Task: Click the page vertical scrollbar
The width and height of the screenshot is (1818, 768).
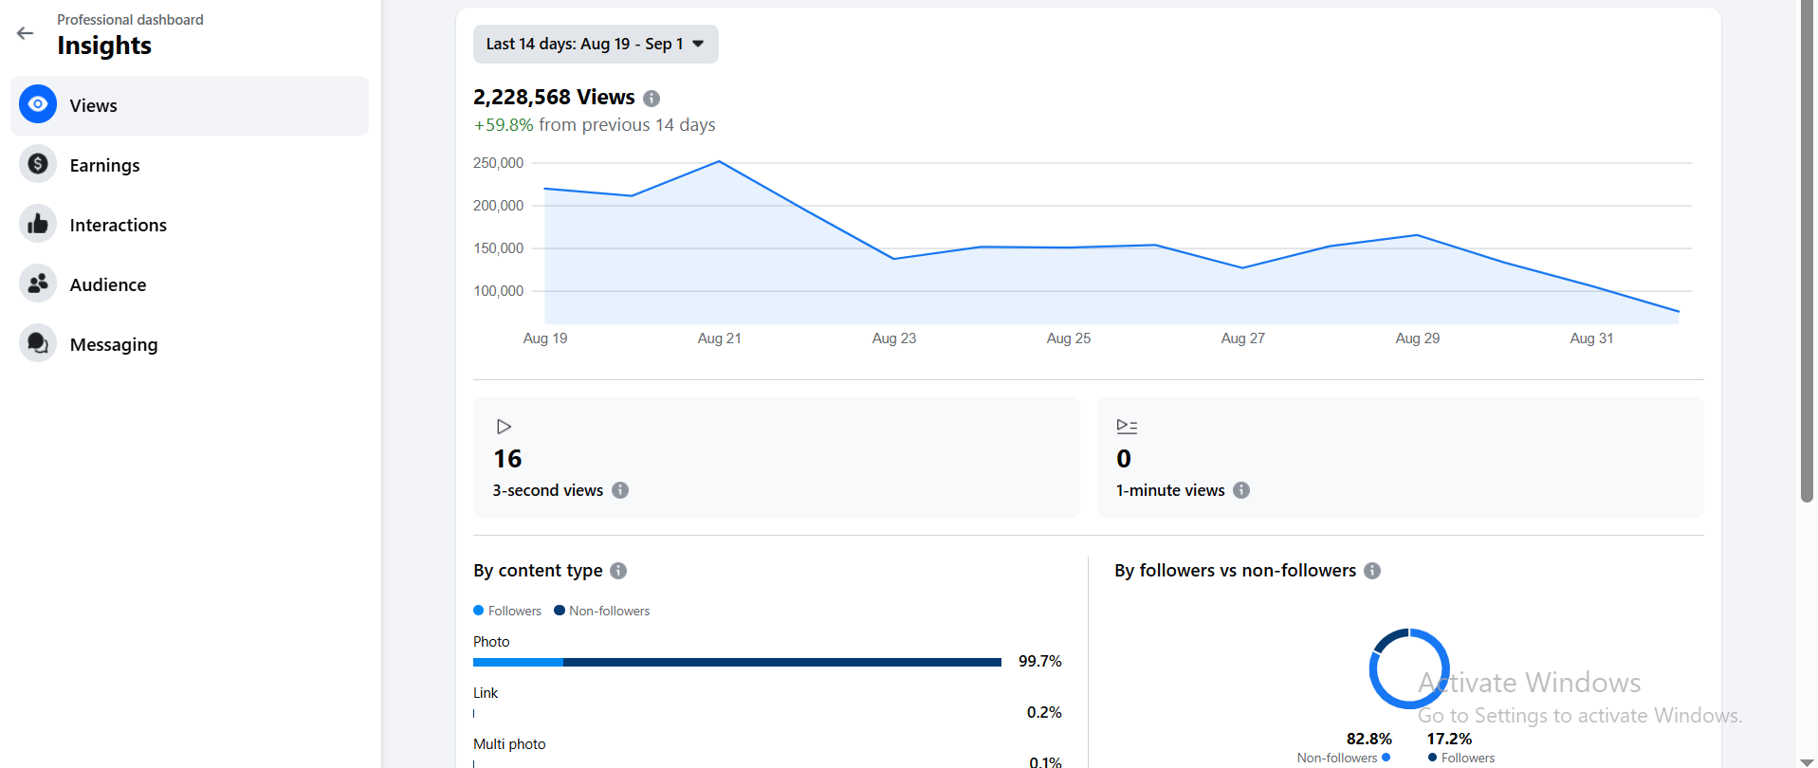Action: coord(1807,284)
